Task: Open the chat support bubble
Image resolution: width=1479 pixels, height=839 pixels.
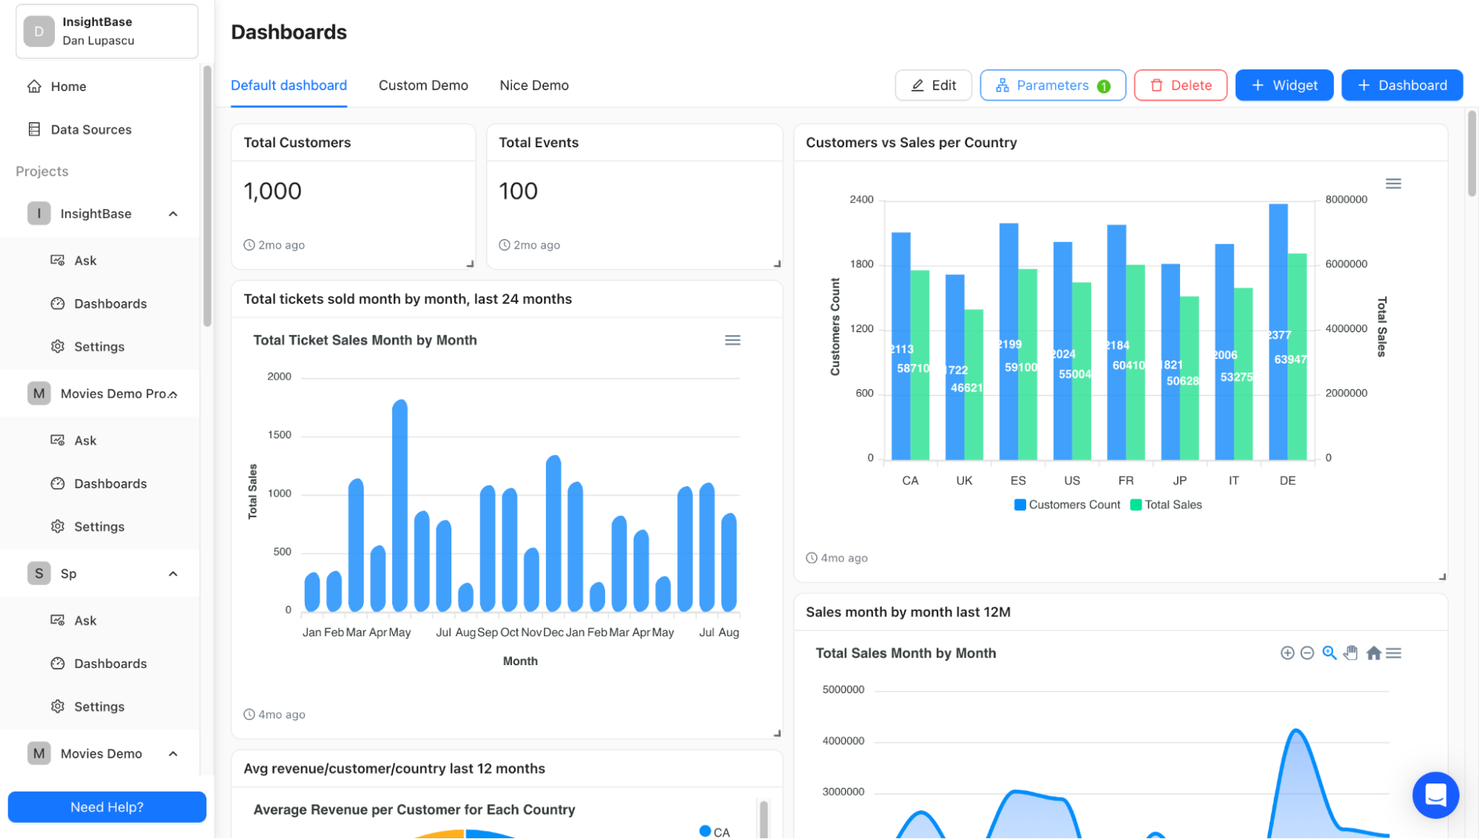Action: (x=1435, y=795)
